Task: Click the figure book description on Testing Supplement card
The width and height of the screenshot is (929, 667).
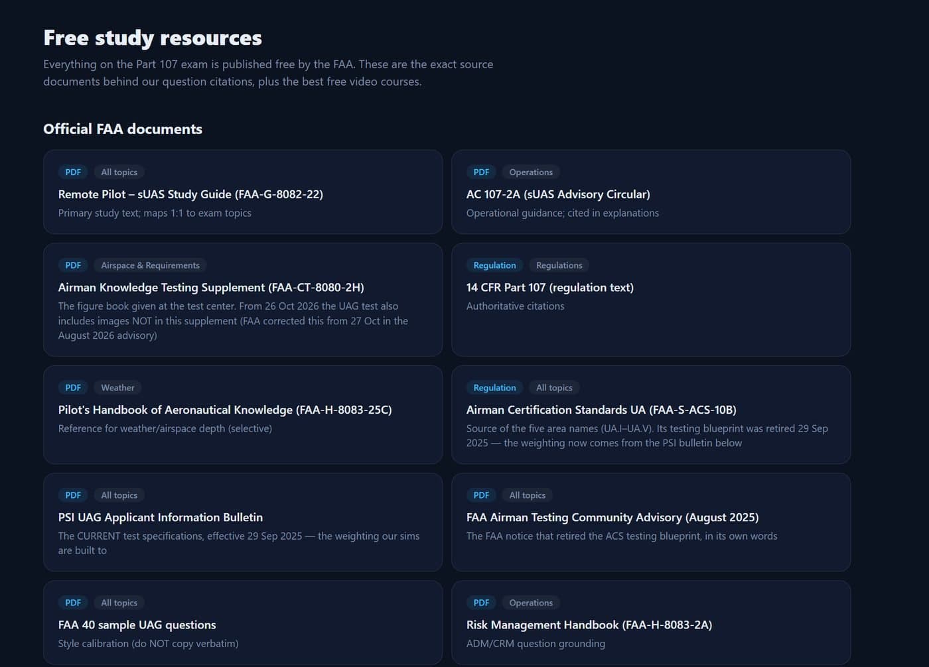Action: click(233, 321)
